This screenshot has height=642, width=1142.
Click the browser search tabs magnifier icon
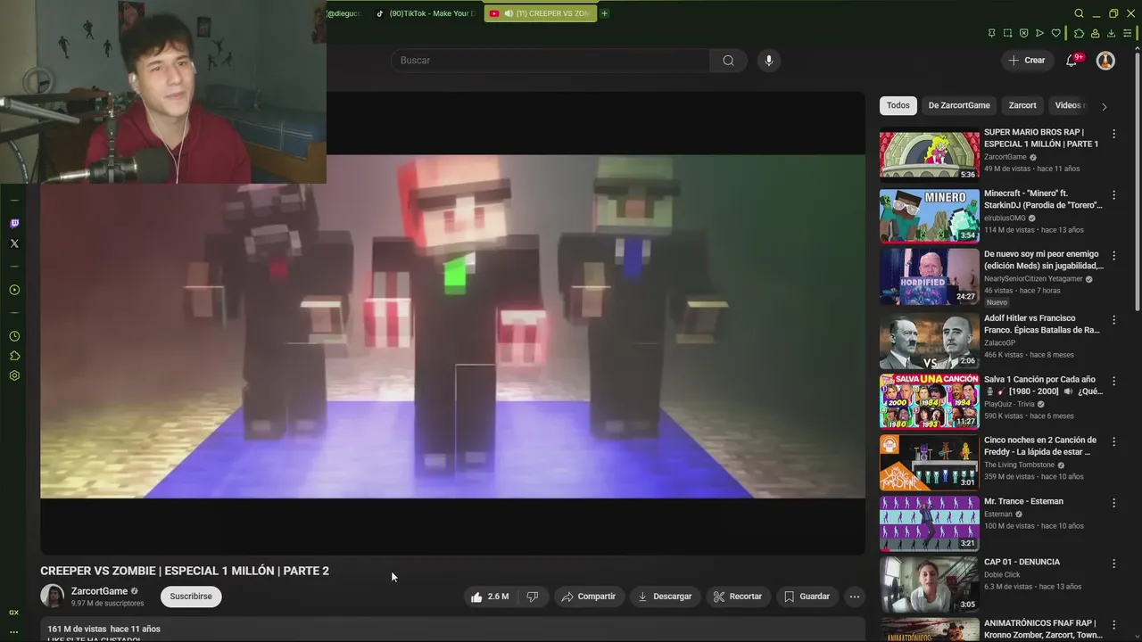click(1079, 13)
